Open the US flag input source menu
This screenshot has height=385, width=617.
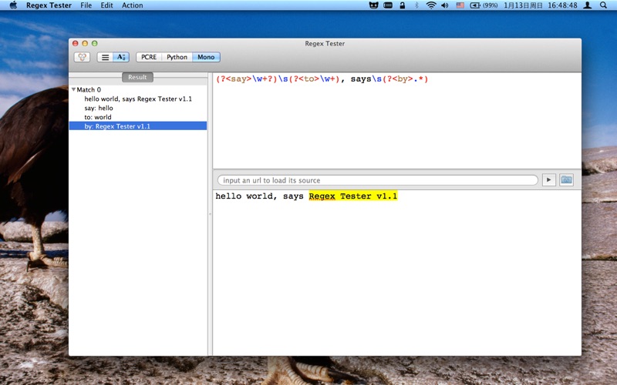(460, 5)
